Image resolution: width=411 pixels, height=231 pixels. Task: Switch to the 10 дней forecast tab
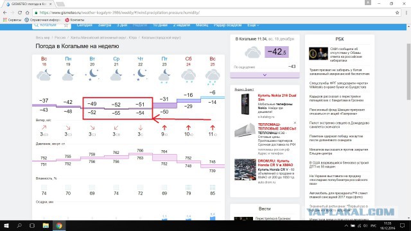point(160,25)
